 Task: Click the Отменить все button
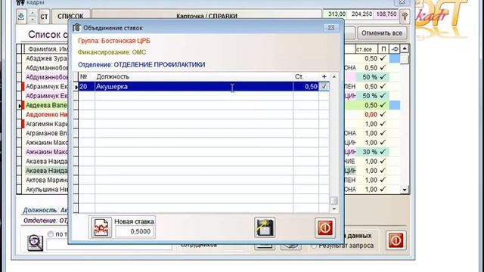tap(382, 33)
